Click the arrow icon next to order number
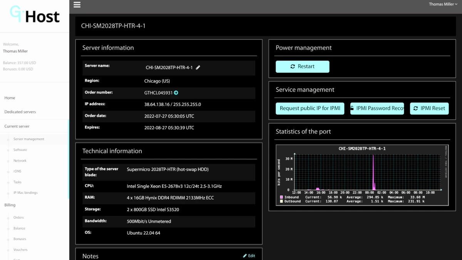The image size is (462, 260). [176, 93]
